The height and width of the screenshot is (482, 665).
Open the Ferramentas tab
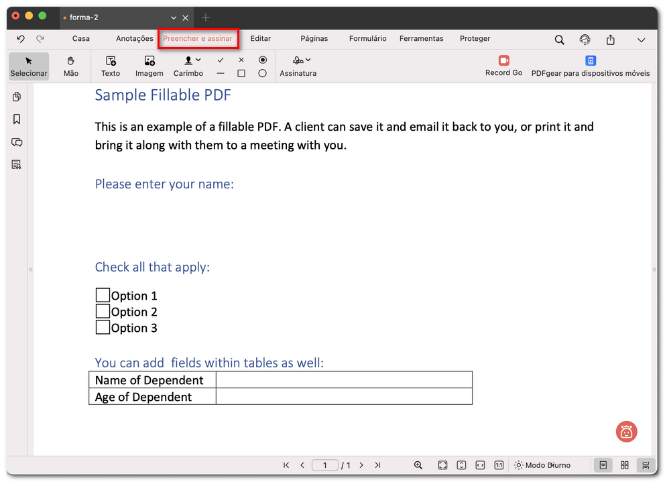422,39
